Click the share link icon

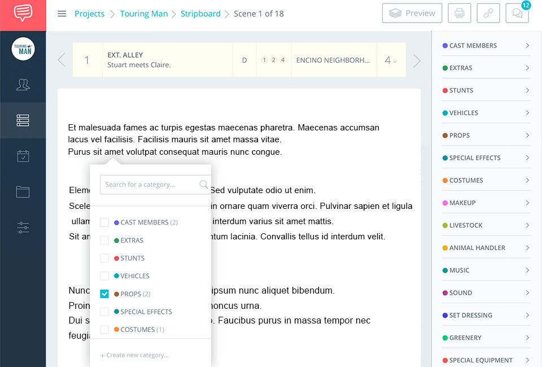[488, 12]
